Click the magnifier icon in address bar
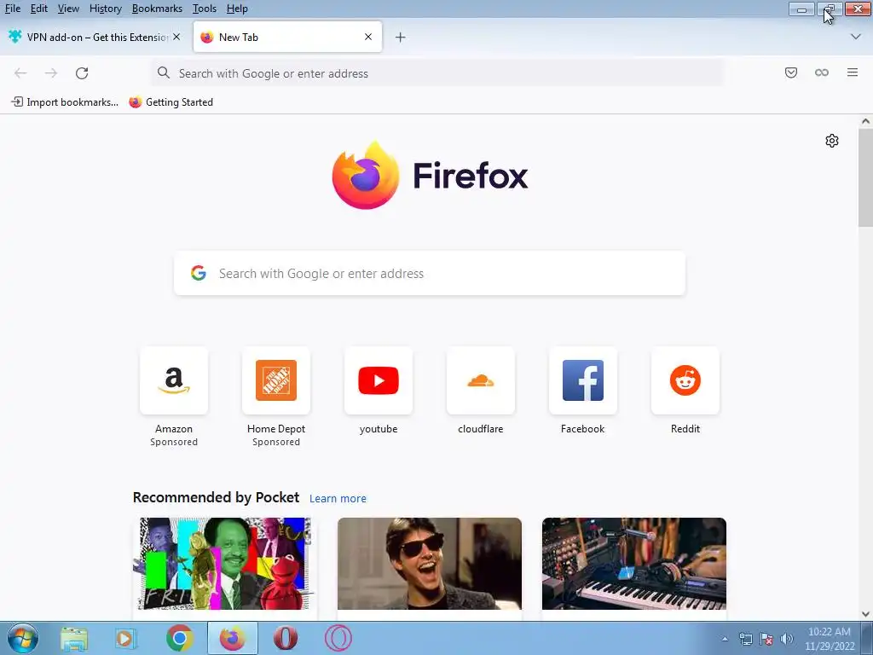This screenshot has width=873, height=655. (163, 73)
